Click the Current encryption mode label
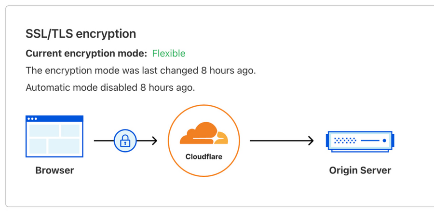434x212 pixels. click(86, 54)
